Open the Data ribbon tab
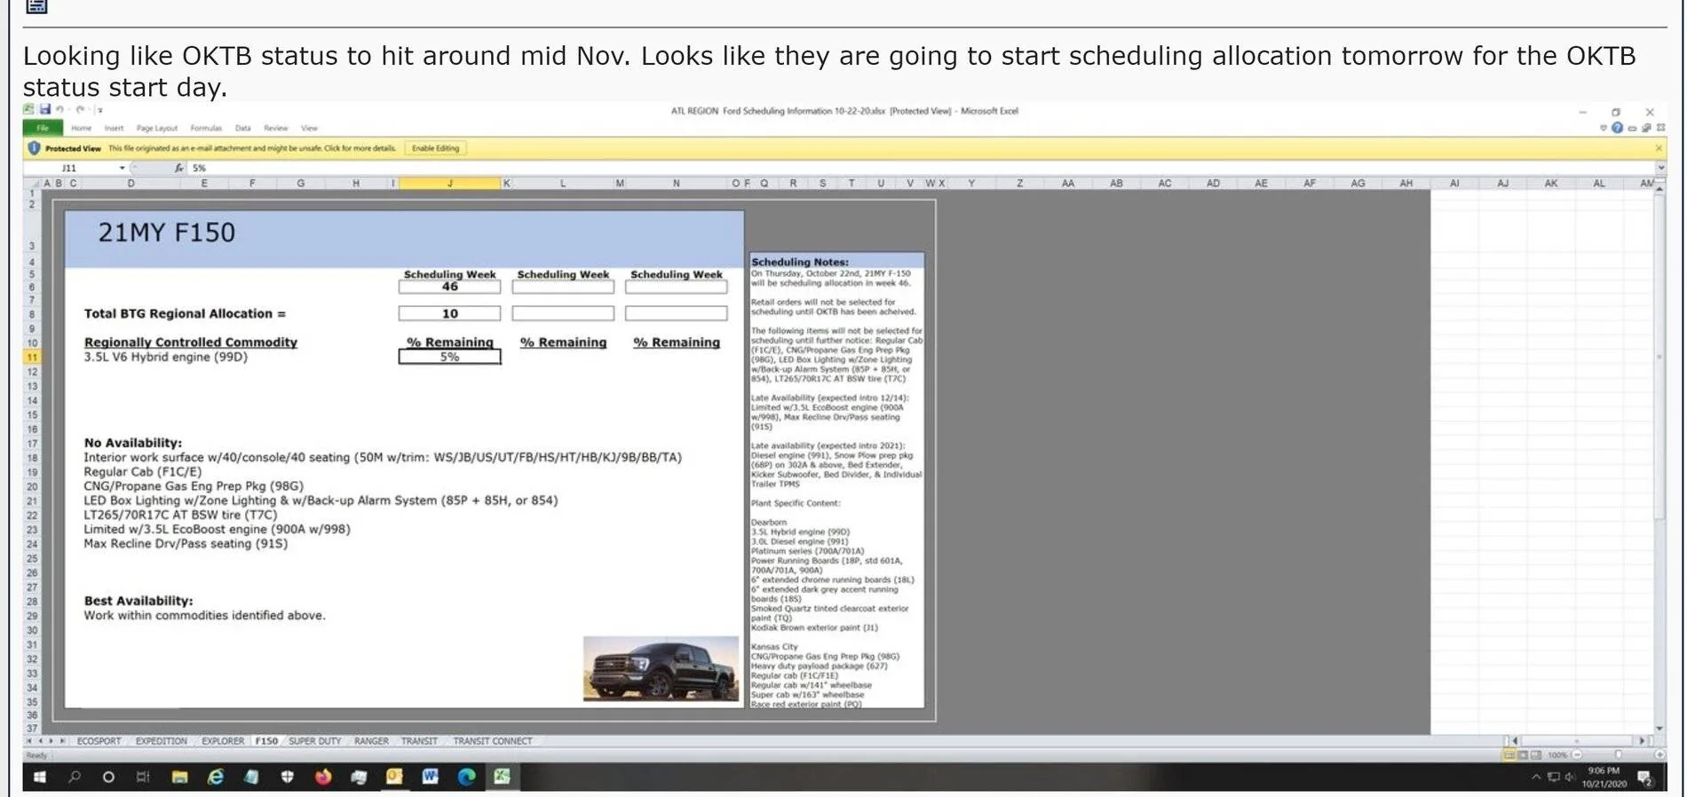The image size is (1687, 797). [x=243, y=128]
